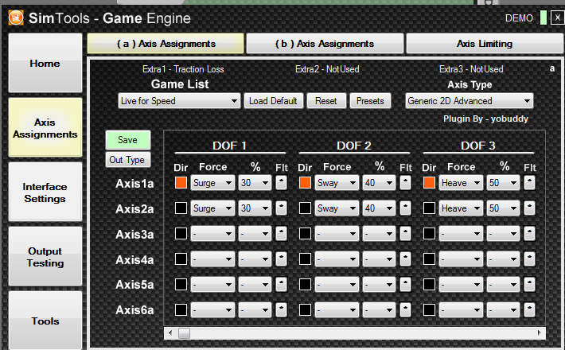Flip Axis2a DOF 3 direction box
The width and height of the screenshot is (565, 350).
[x=429, y=208]
